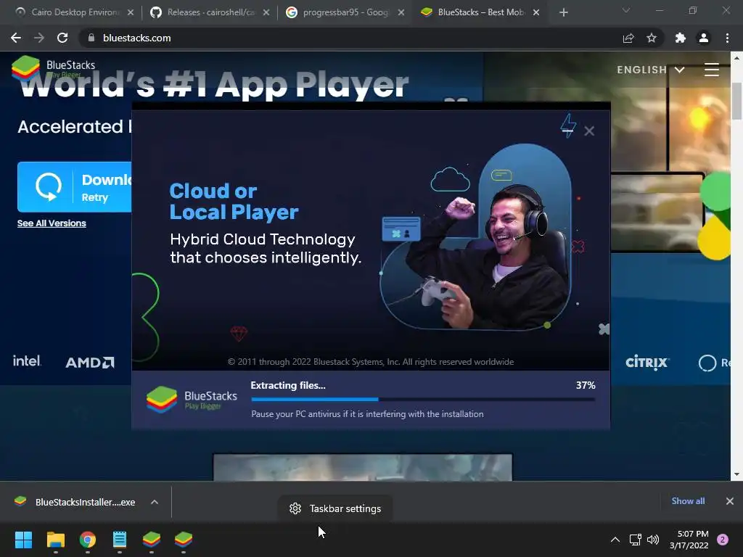Open the clock showing 5:07 PM
The height and width of the screenshot is (557, 743).
point(689,540)
